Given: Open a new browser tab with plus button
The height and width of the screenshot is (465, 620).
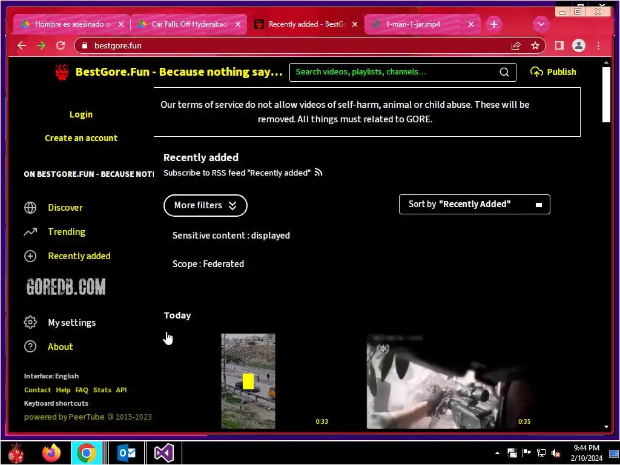Looking at the screenshot, I should (x=494, y=24).
